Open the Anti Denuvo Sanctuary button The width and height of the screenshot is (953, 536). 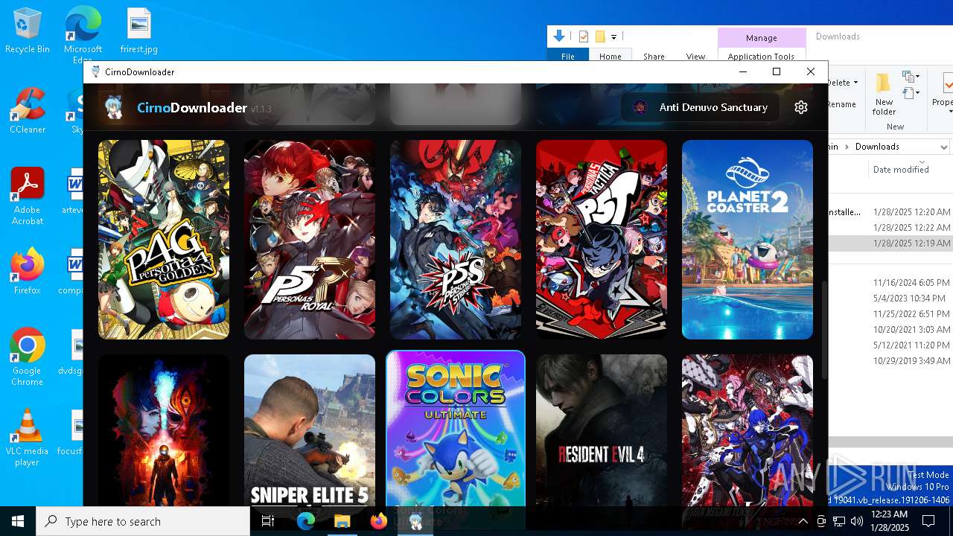(700, 107)
